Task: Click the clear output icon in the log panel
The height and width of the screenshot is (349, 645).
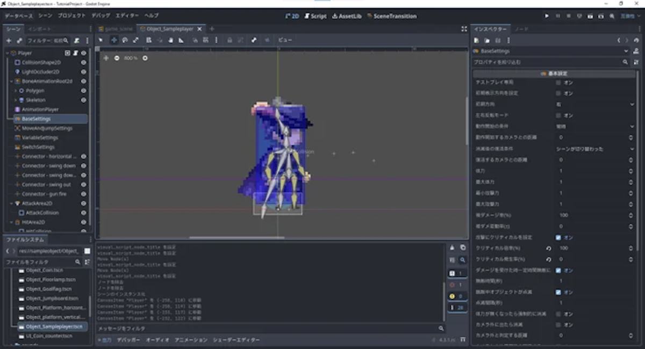Action: pos(452,247)
